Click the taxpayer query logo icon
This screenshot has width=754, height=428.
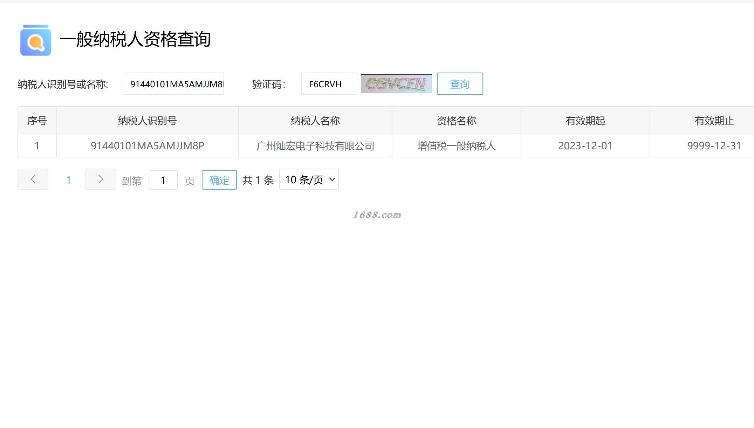pos(36,40)
